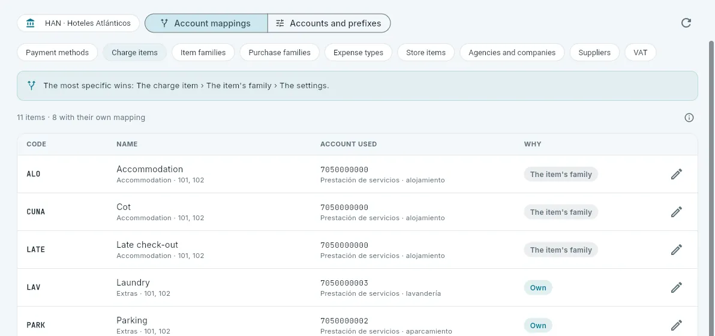Click the bank icon in hotel selector
The image size is (715, 336).
coord(31,23)
